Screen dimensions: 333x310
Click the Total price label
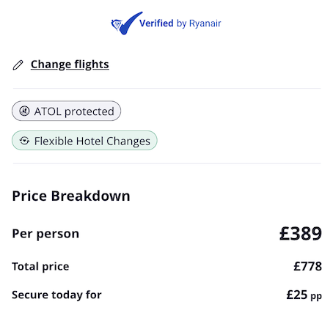click(40, 267)
